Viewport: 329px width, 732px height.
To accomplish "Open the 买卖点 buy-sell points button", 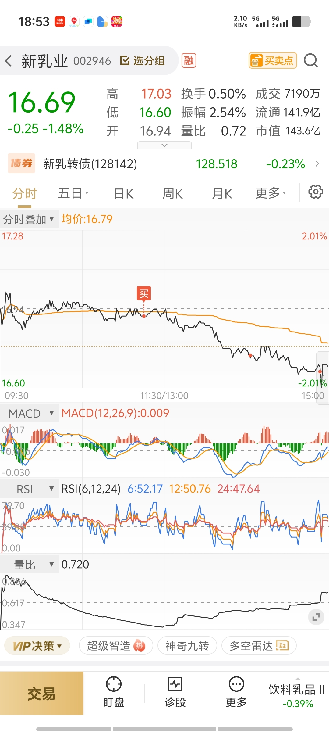I will click(273, 60).
